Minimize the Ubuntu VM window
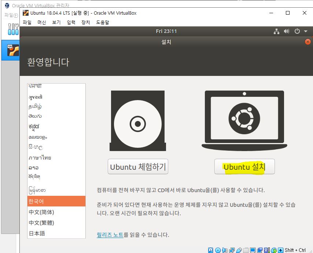313x253 pixels. click(271, 13)
